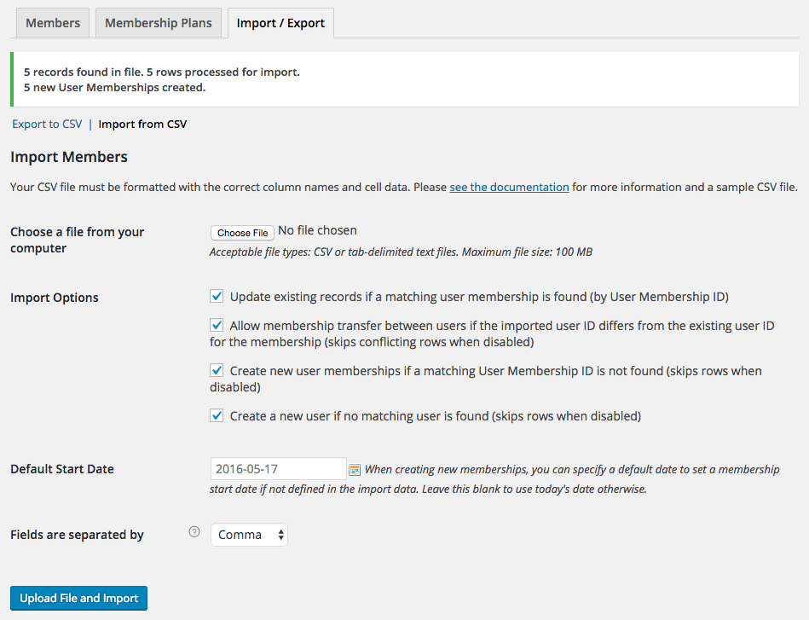Open the fields separator Comma dropdown
This screenshot has height=620, width=809.
(x=249, y=534)
